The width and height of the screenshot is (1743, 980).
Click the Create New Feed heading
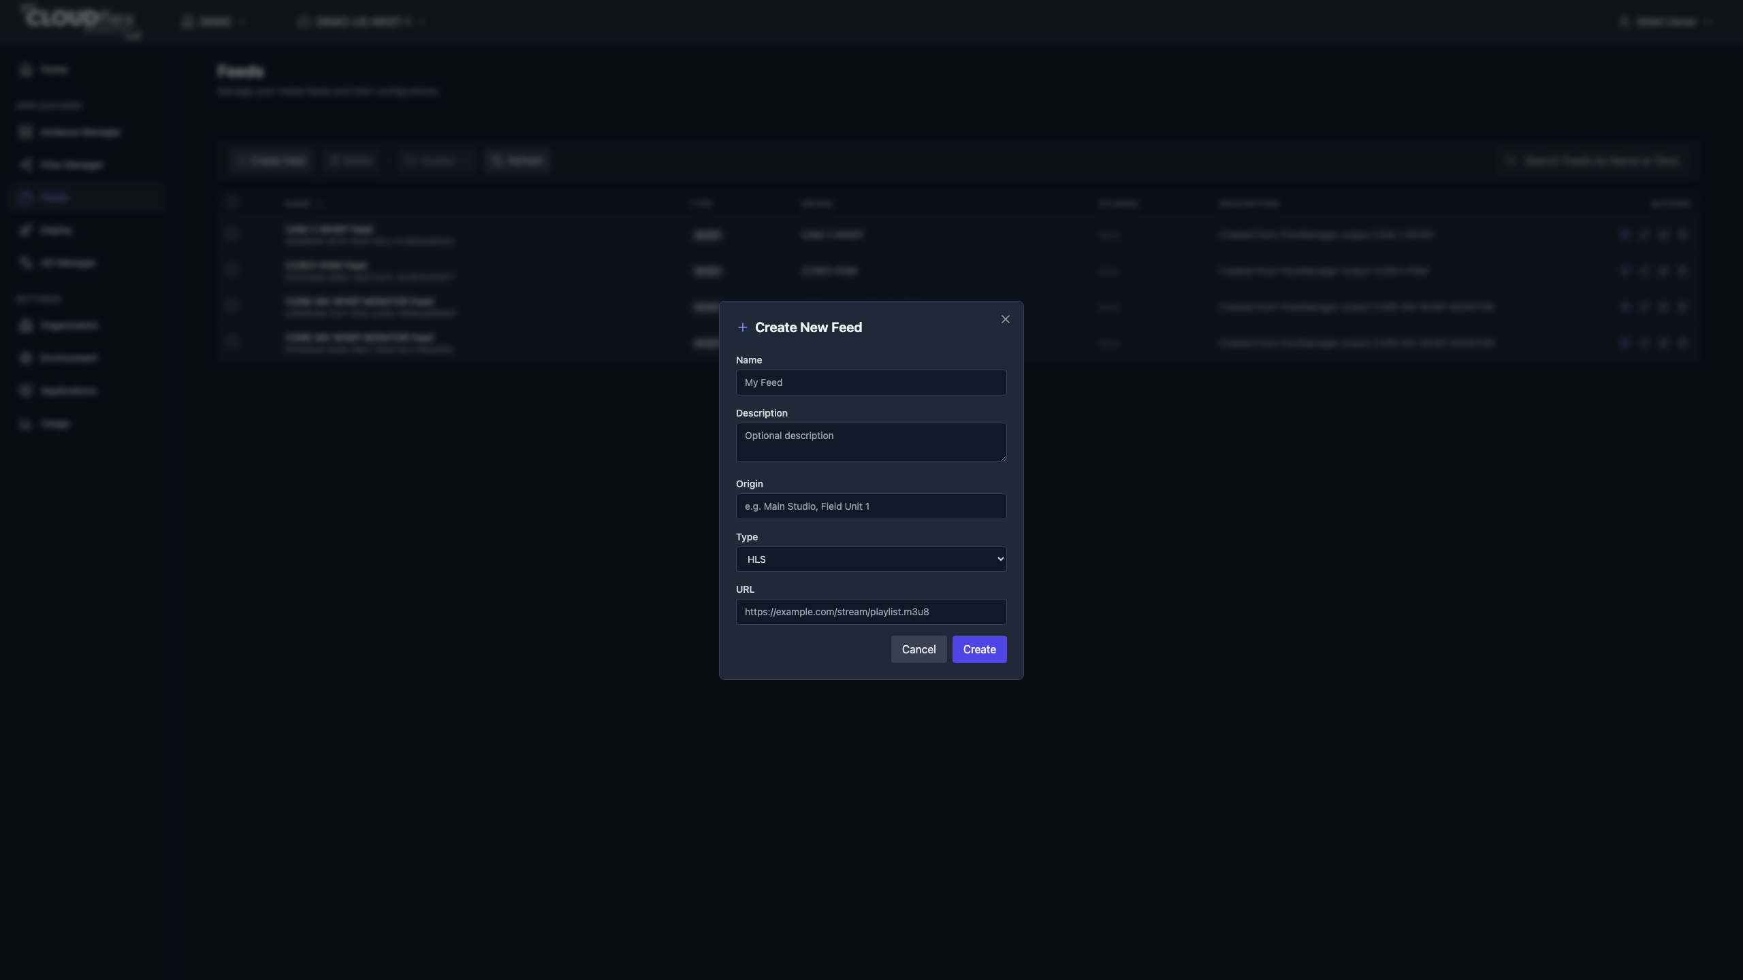coord(808,327)
